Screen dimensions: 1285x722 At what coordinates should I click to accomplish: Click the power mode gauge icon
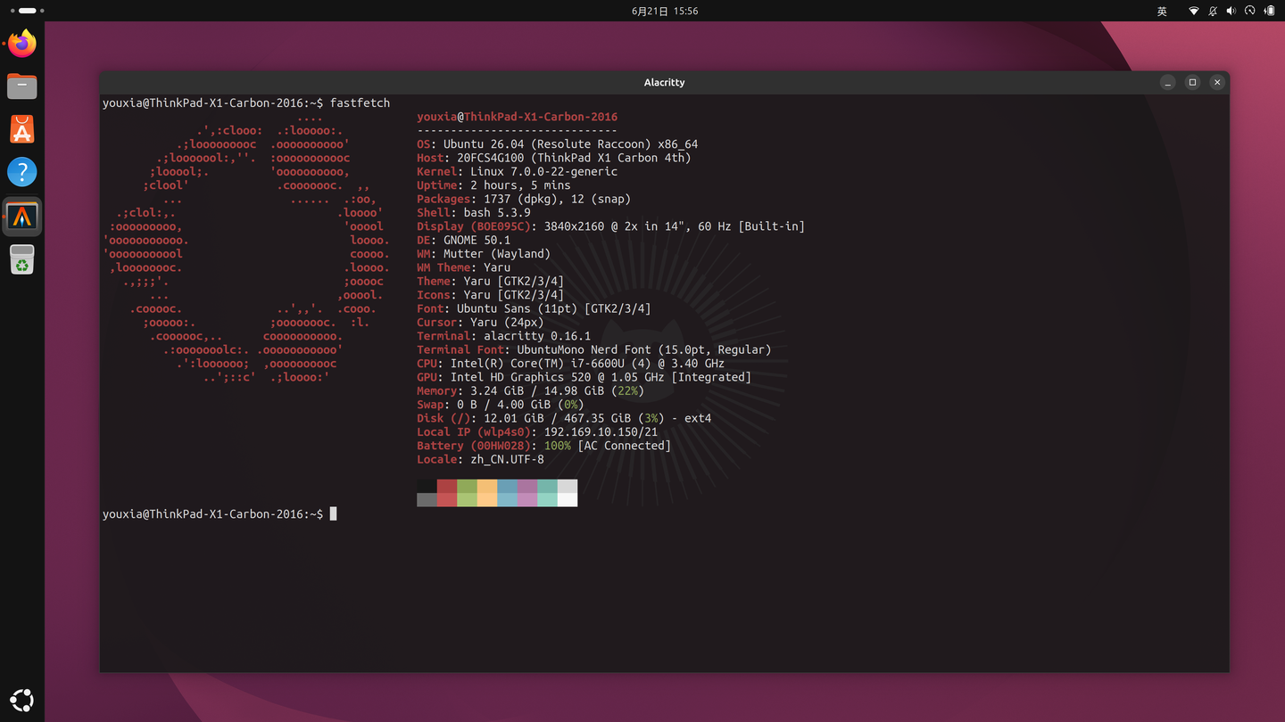1250,11
